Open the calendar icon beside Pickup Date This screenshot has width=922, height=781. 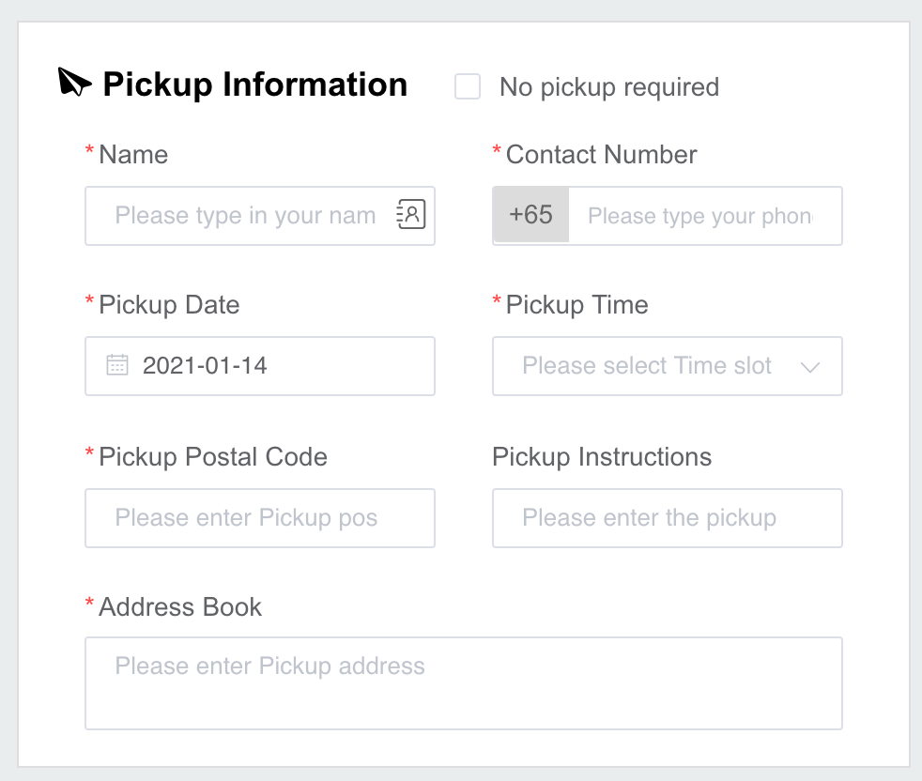click(x=117, y=366)
